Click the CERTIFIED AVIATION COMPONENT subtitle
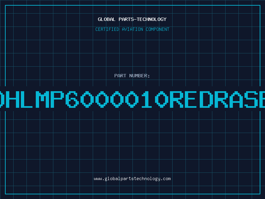The height and width of the screenshot is (199, 265). [x=132, y=29]
